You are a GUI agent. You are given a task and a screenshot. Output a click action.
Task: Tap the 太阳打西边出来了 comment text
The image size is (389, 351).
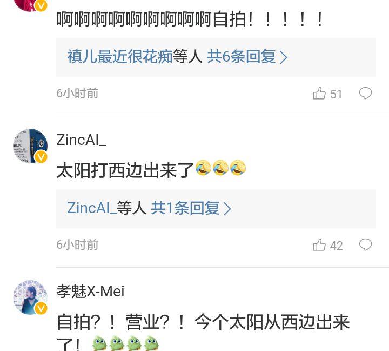click(125, 171)
